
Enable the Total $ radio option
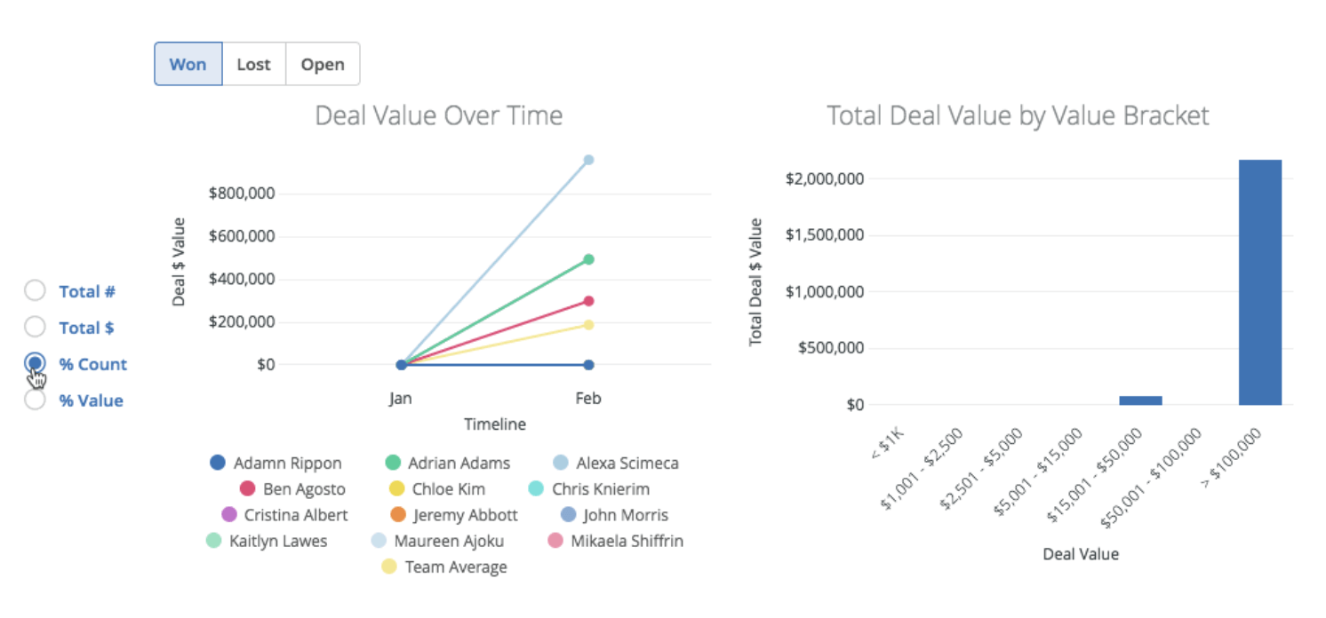tap(36, 327)
